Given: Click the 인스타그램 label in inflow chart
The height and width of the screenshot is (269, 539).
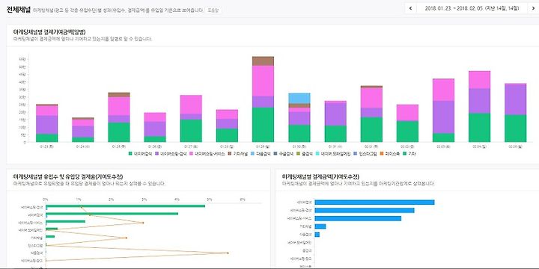Looking at the screenshot, I should 35,246.
